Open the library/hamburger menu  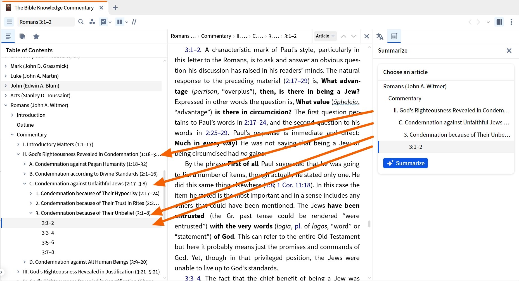coord(9,22)
